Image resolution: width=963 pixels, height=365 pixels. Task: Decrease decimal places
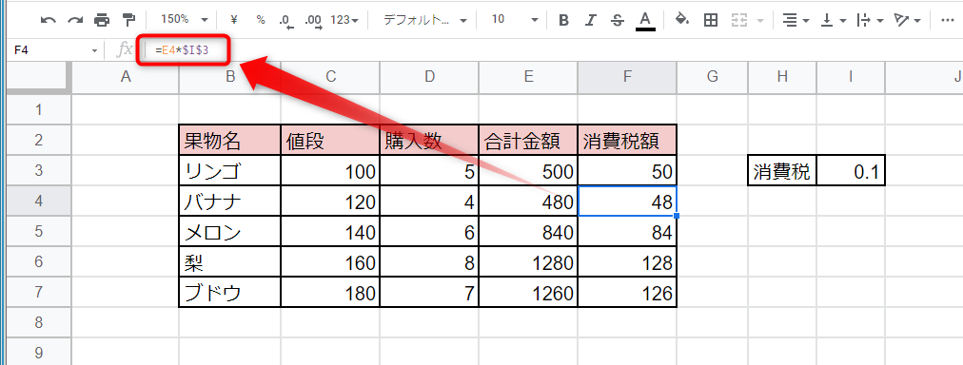pyautogui.click(x=286, y=20)
